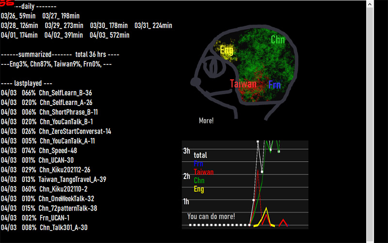
Task: Select the red Taiwan label on the brain
Action: pos(243,84)
